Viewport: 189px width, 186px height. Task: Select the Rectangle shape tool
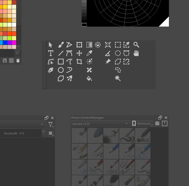[x=61, y=62]
